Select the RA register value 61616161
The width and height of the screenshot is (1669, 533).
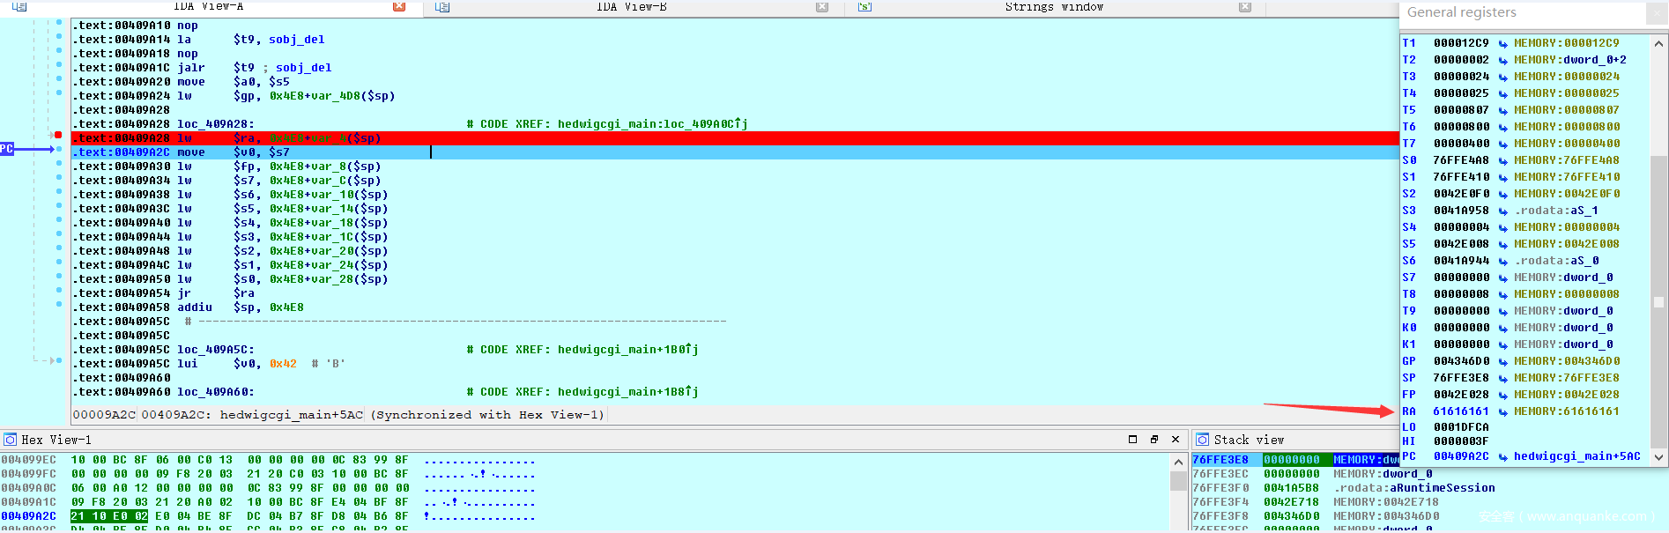coord(1461,411)
